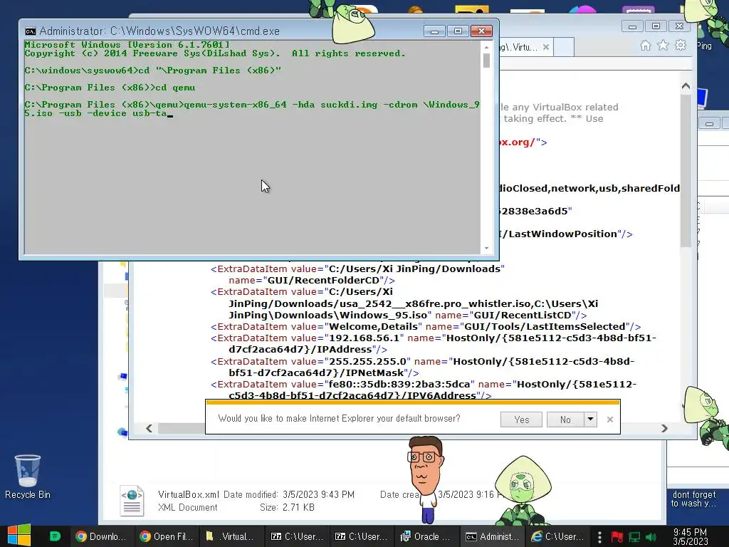The width and height of the screenshot is (729, 547).
Task: Click the cmd.exe title bar icon
Action: click(31, 31)
